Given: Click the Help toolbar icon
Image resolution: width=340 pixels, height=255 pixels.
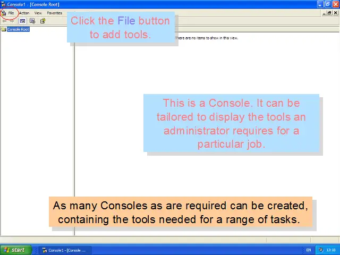Looking at the screenshot, I should [x=42, y=21].
